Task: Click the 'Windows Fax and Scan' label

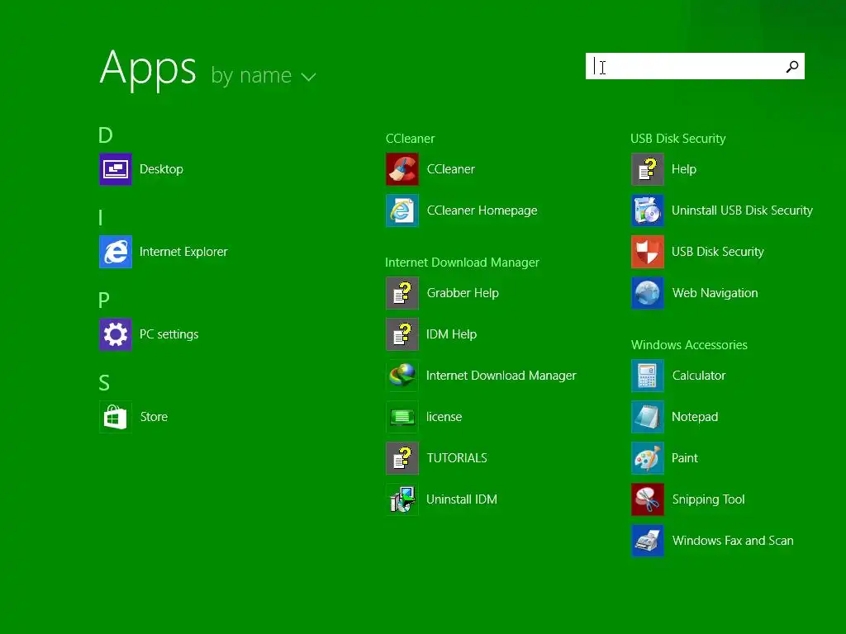Action: click(733, 540)
